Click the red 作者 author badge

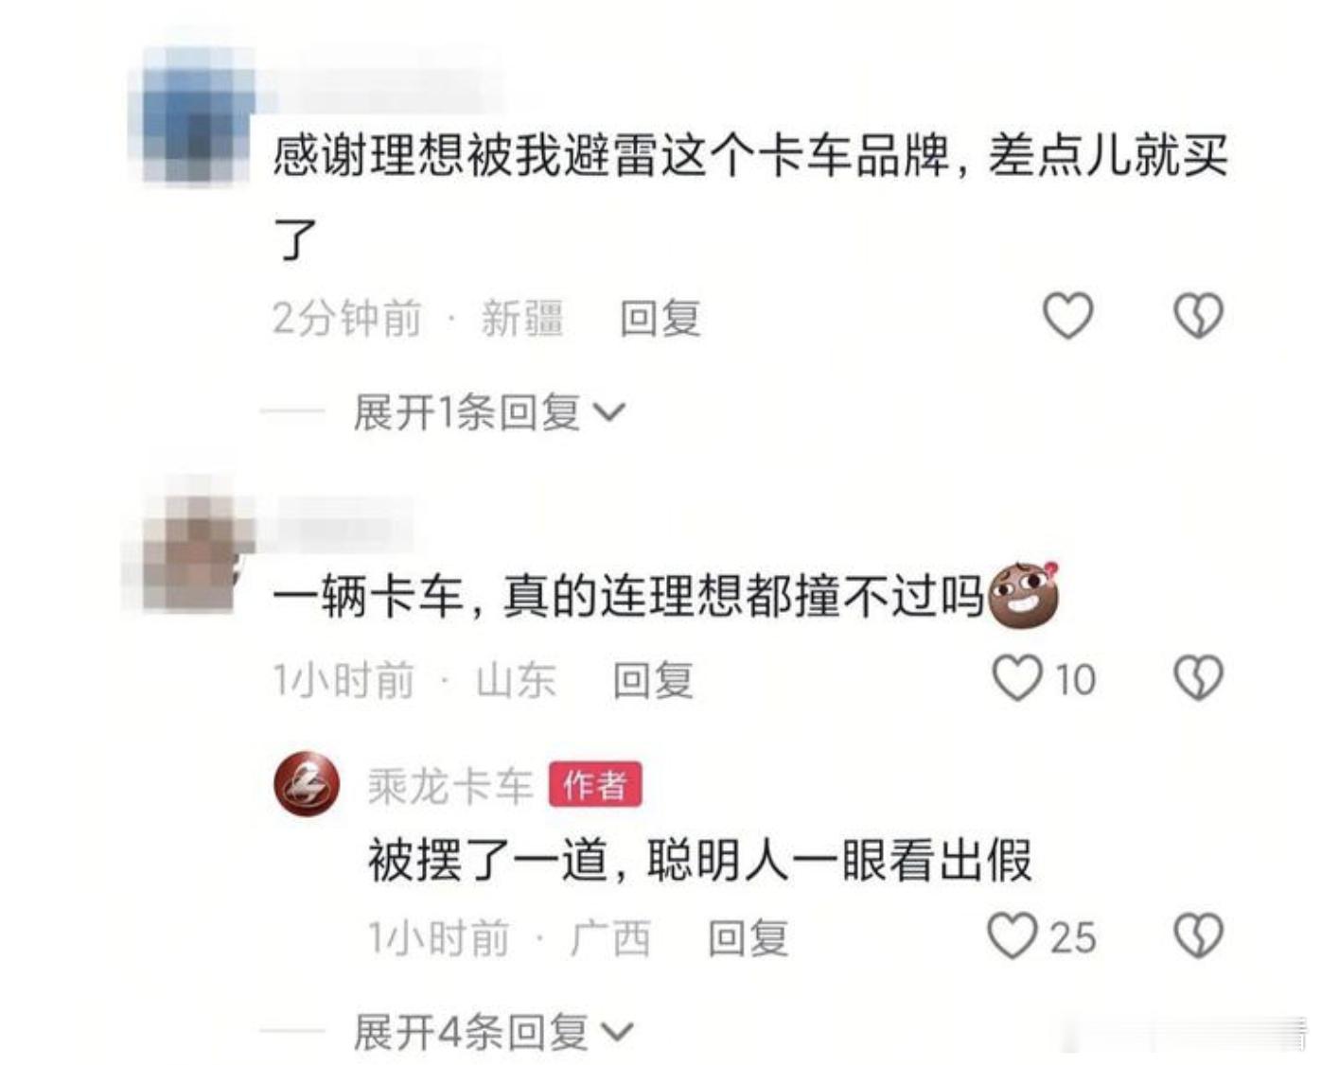[x=595, y=785]
